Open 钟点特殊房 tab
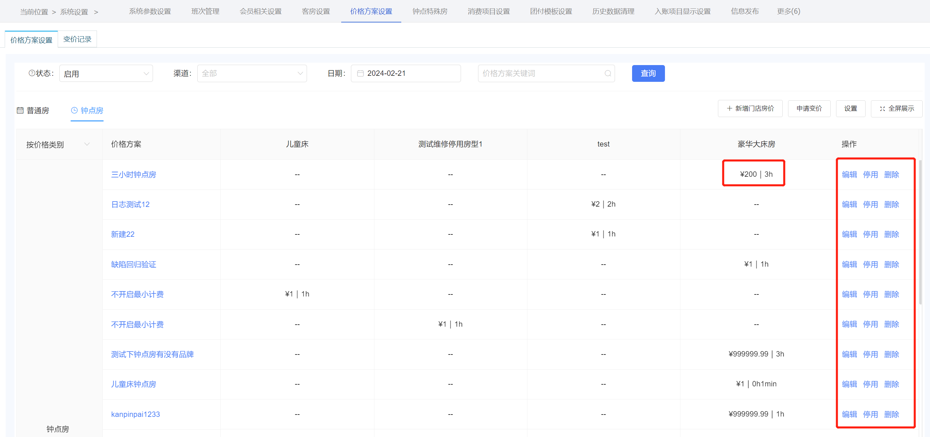This screenshot has height=437, width=930. [430, 11]
